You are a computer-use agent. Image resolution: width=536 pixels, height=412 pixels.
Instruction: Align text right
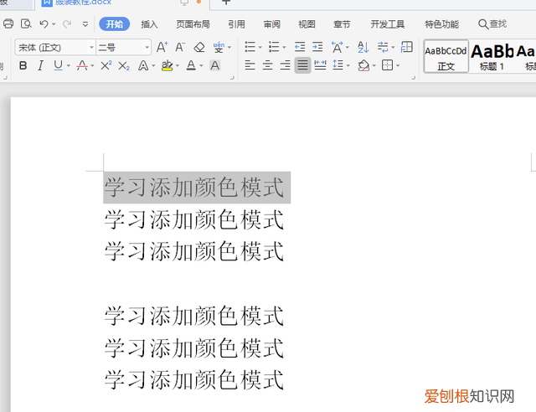[x=285, y=65]
